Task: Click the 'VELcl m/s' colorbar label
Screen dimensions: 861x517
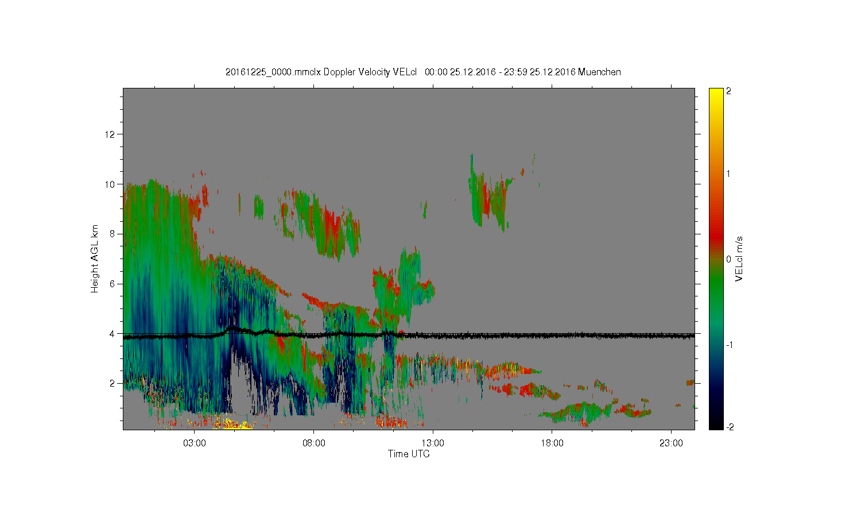Action: pyautogui.click(x=739, y=258)
